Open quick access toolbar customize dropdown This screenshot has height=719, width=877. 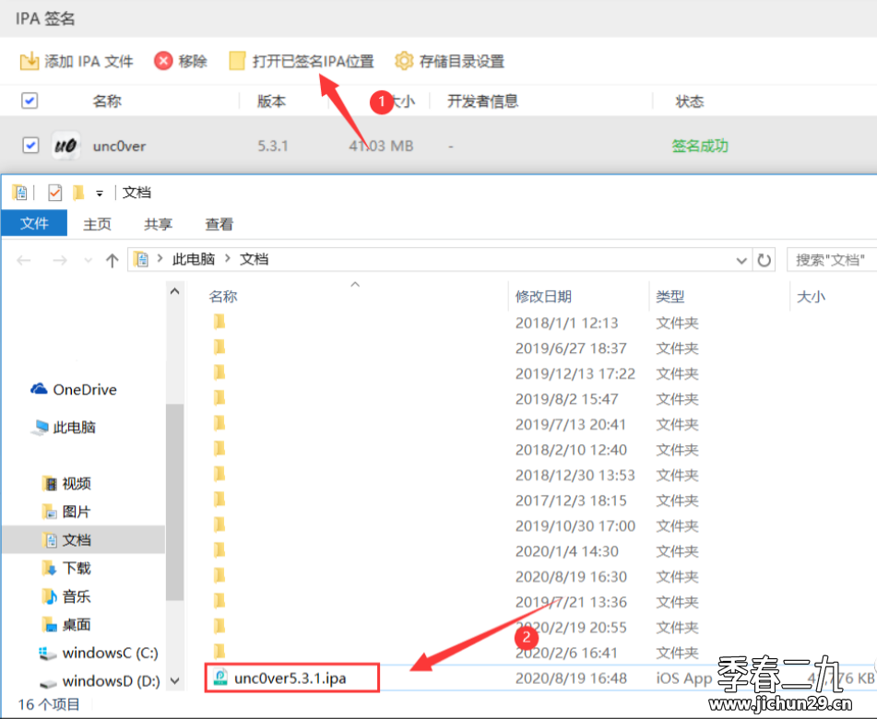[x=99, y=194]
